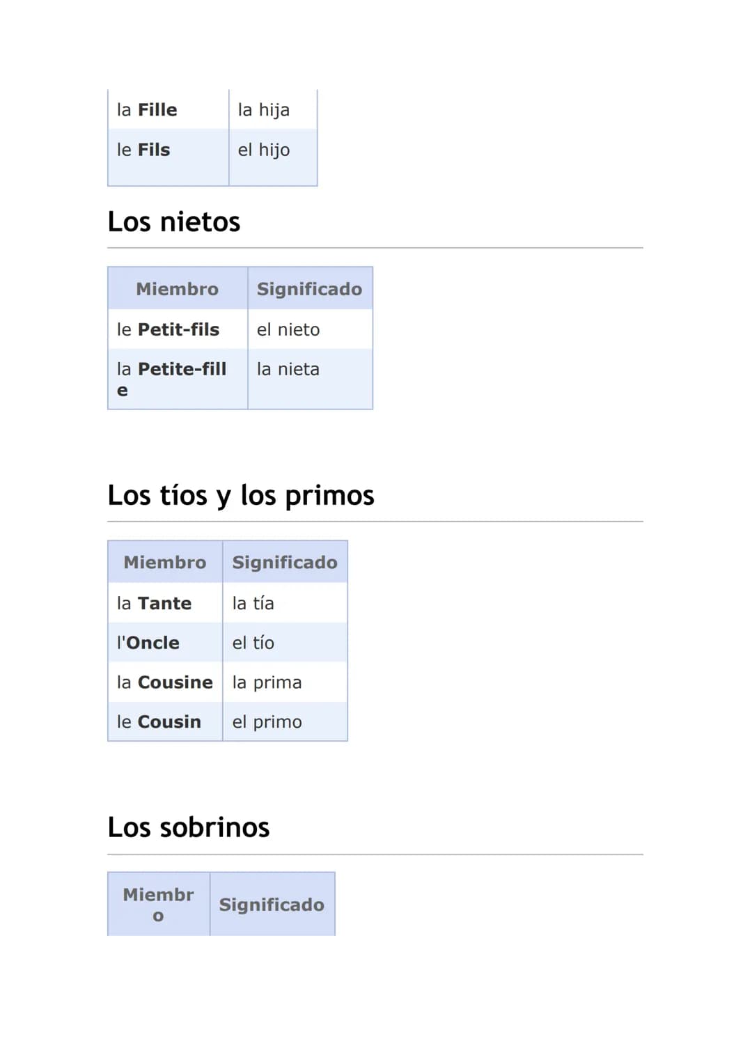Select the 'l'Oncle' cell
Image resolution: width=752 pixels, height=1062 pixels.
(165, 643)
